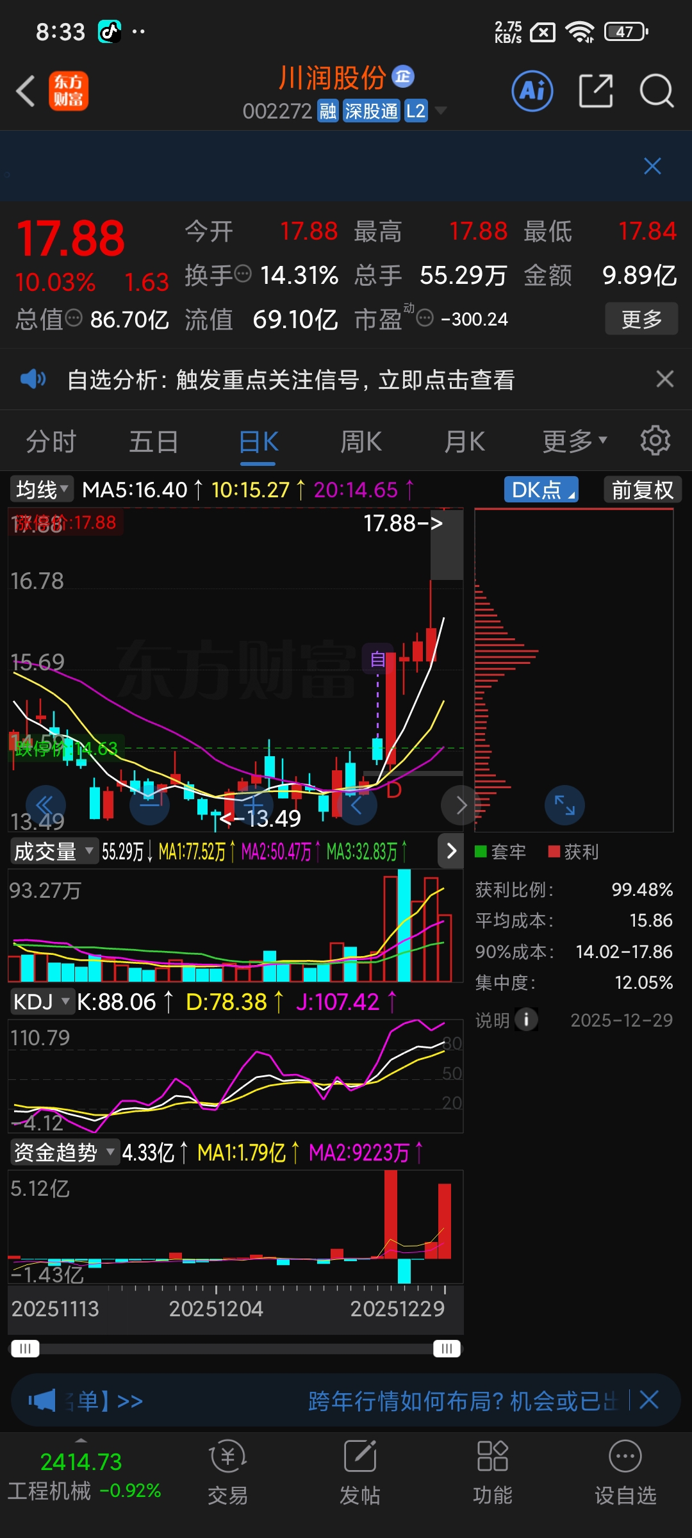Tap the 川润股份 stock title
This screenshot has height=1538, width=692.
click(332, 78)
